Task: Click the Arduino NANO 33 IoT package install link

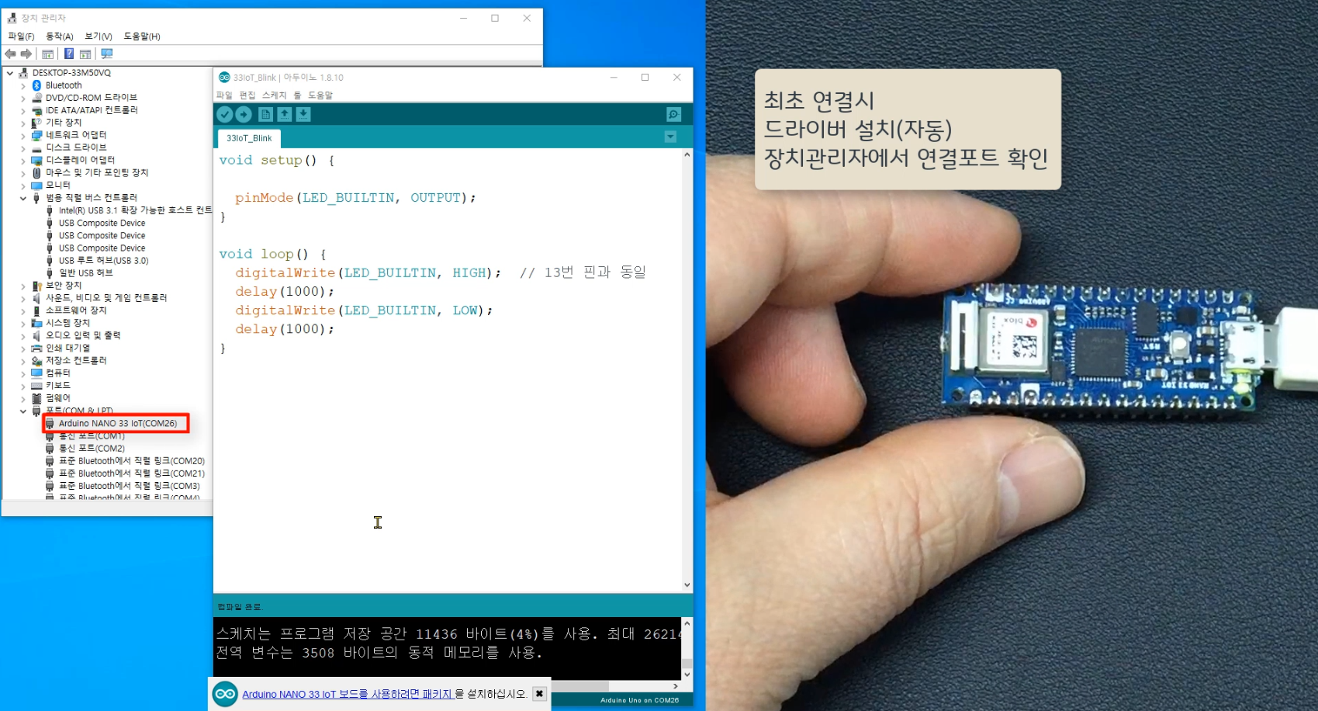Action: point(348,694)
